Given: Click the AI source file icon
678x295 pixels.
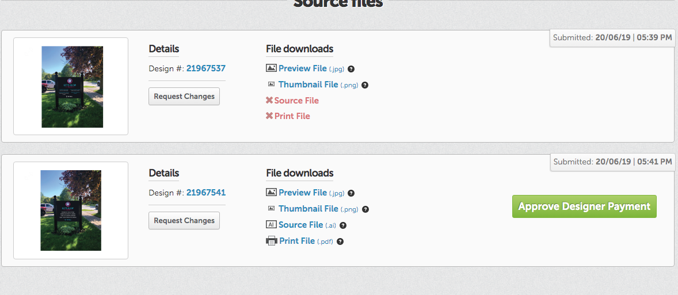Looking at the screenshot, I should (271, 225).
